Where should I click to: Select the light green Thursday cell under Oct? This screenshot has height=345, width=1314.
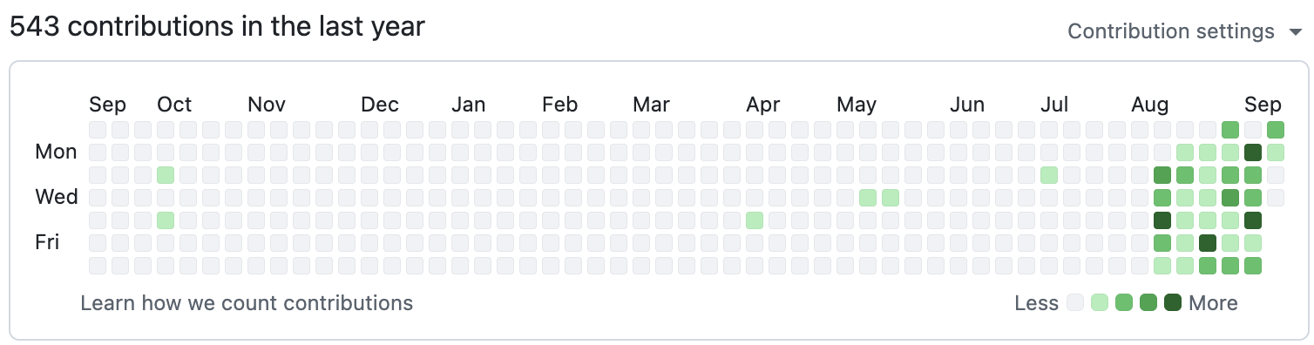(166, 220)
